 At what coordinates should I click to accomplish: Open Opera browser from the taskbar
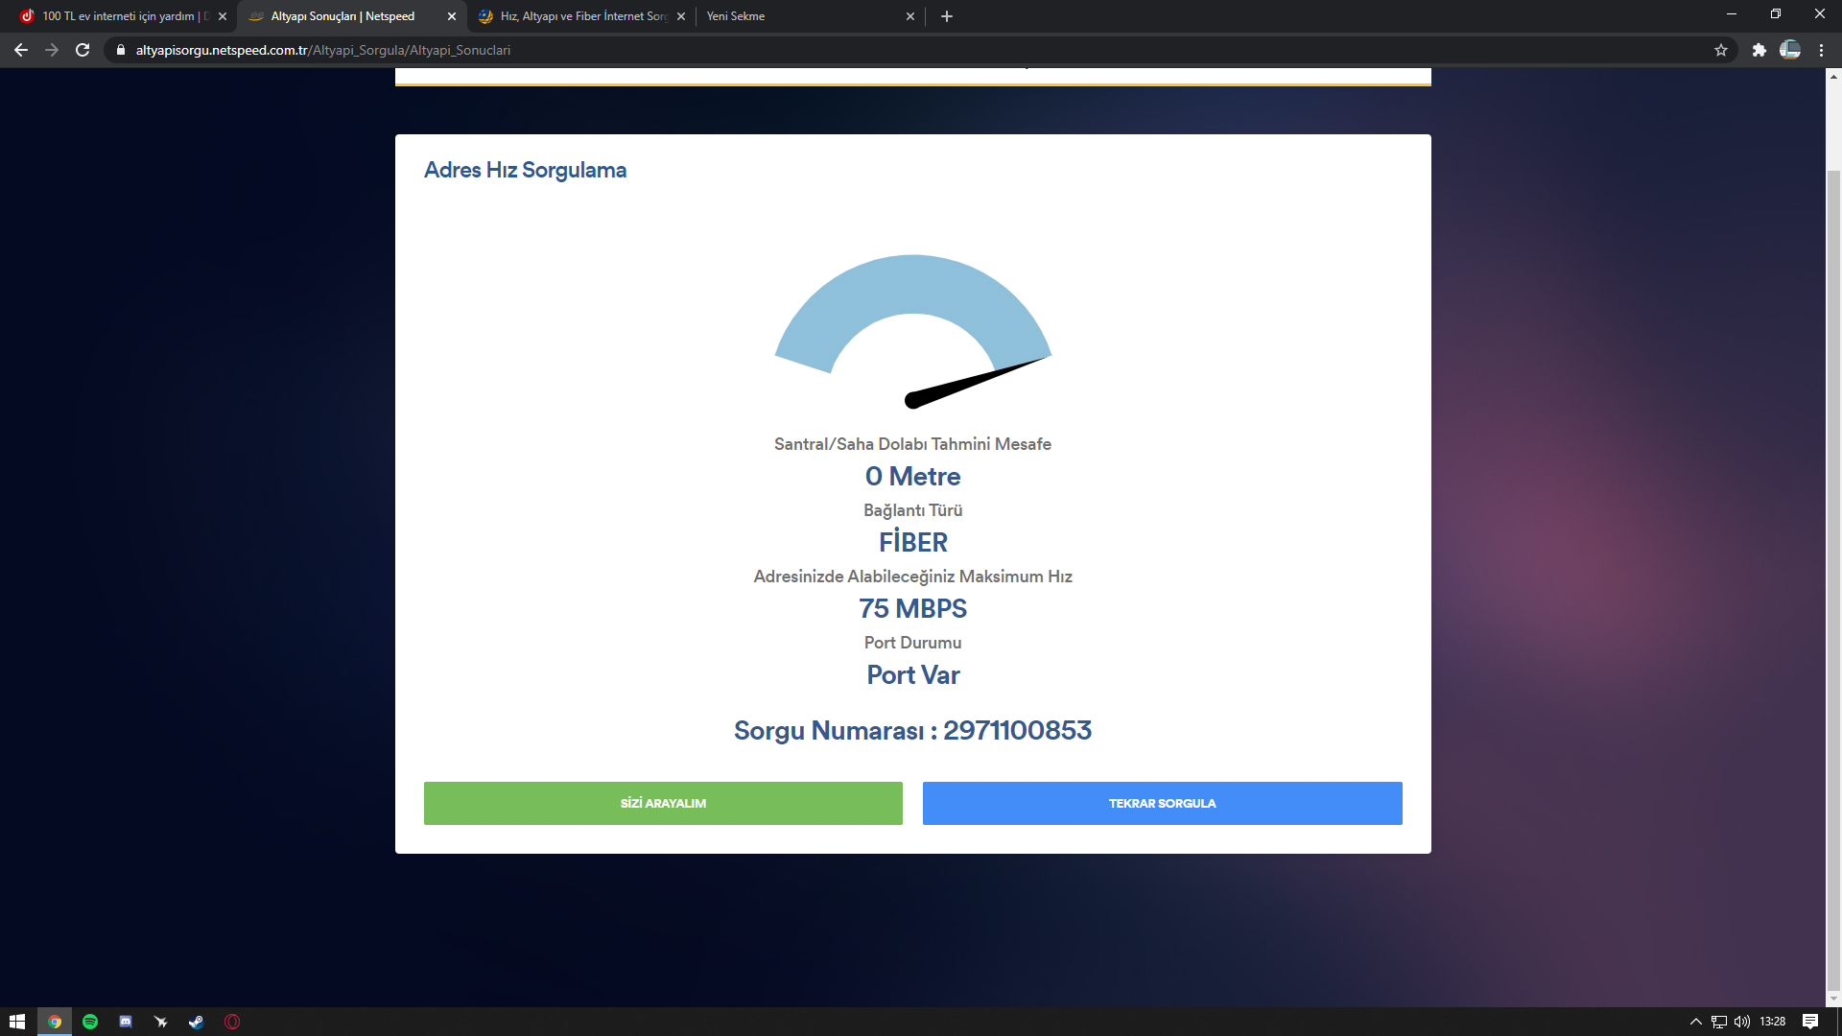pyautogui.click(x=231, y=1022)
